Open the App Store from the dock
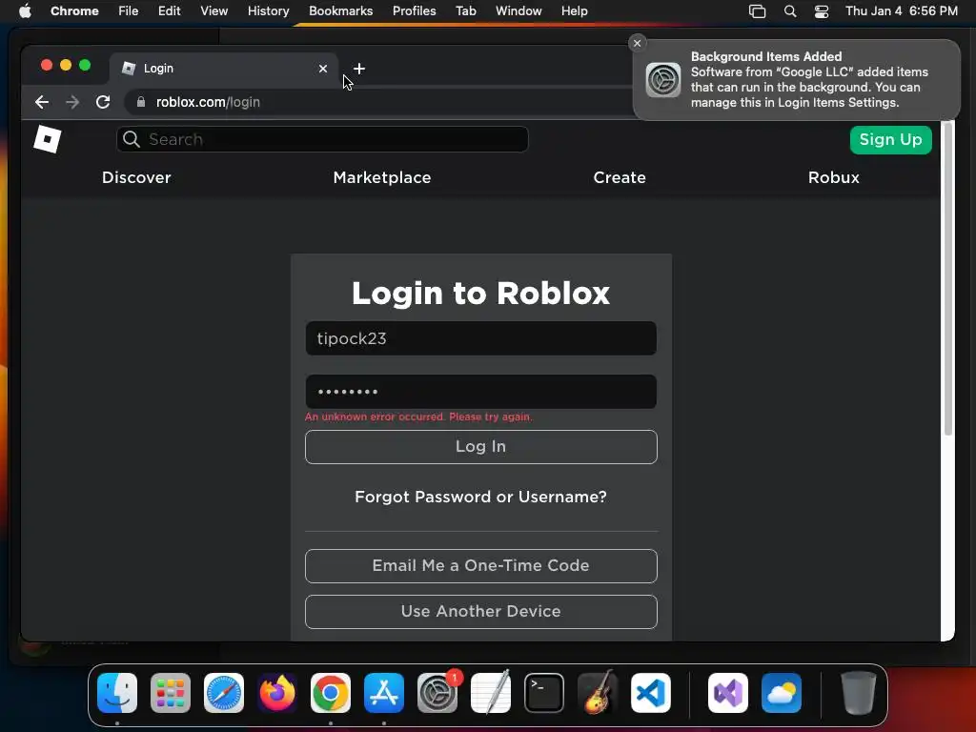Screen dimensions: 976x732 point(384,693)
